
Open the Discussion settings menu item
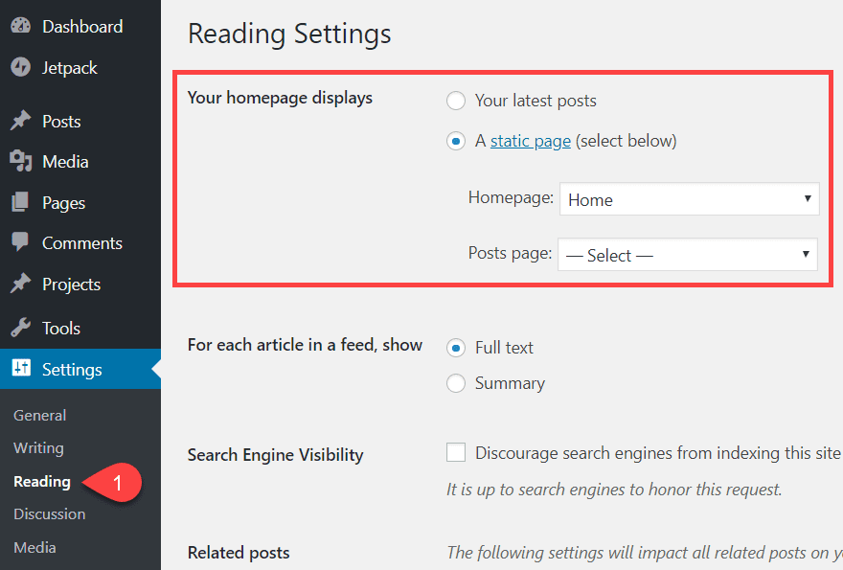point(49,513)
